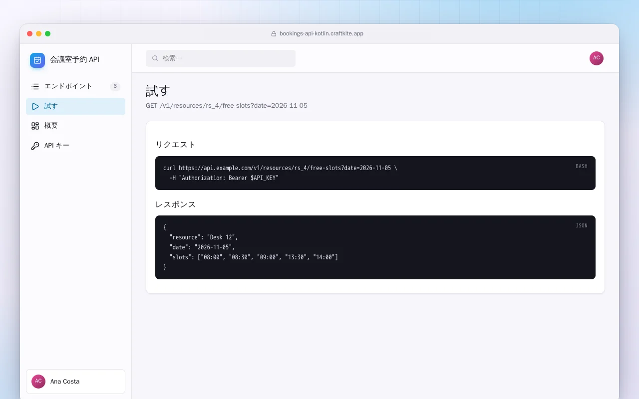Viewport: 639px width, 399px height.
Task: Click the GET /v1/resources/rs_4/free-slots path text
Action: [x=227, y=106]
